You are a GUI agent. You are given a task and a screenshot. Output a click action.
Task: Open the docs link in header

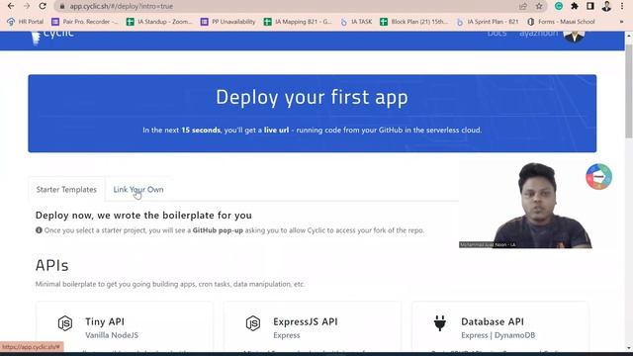(x=497, y=34)
